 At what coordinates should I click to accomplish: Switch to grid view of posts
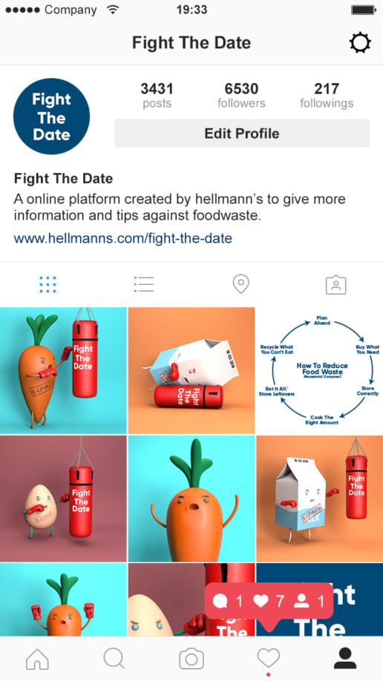coord(48,284)
